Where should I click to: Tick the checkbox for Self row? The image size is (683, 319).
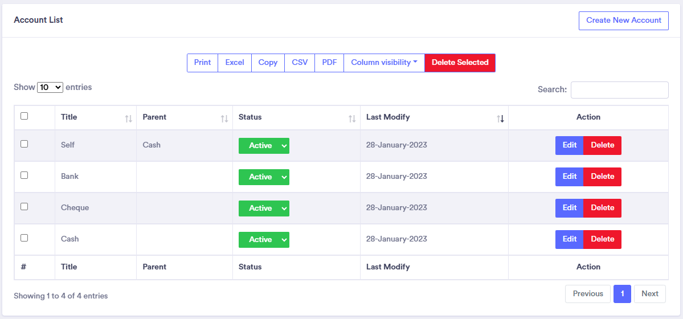pyautogui.click(x=24, y=144)
